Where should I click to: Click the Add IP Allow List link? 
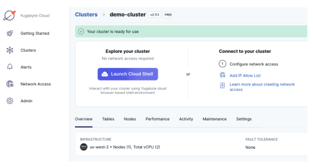tap(245, 76)
